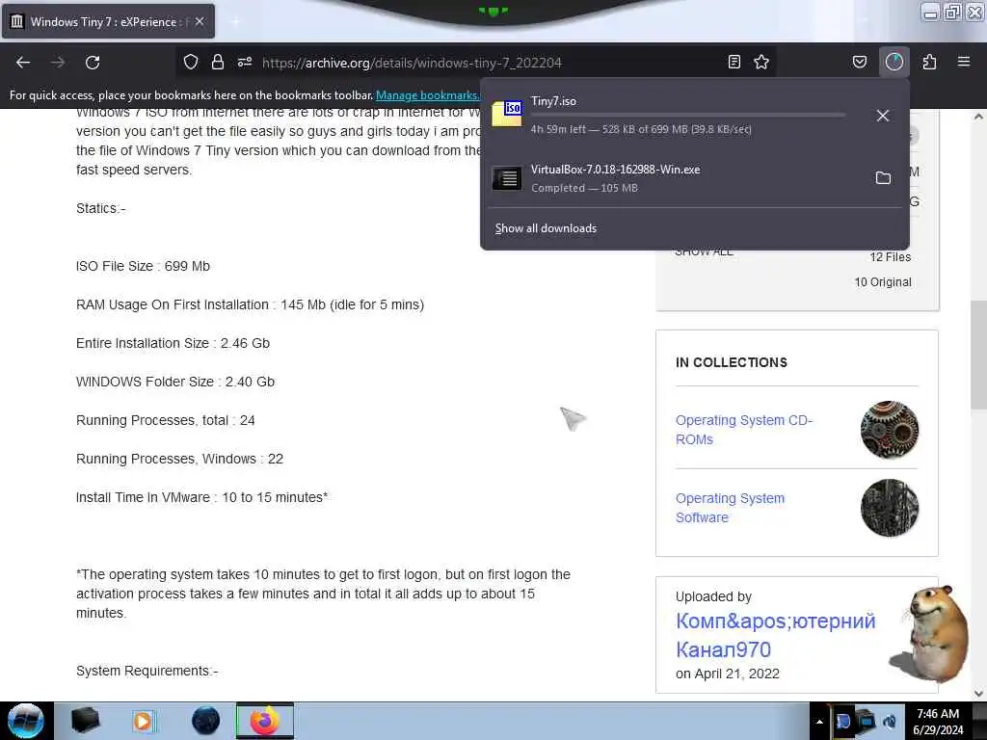Click the VirtualBox-7.0.18-162988-Win.exe entry name
Image resolution: width=987 pixels, height=740 pixels.
pos(615,170)
